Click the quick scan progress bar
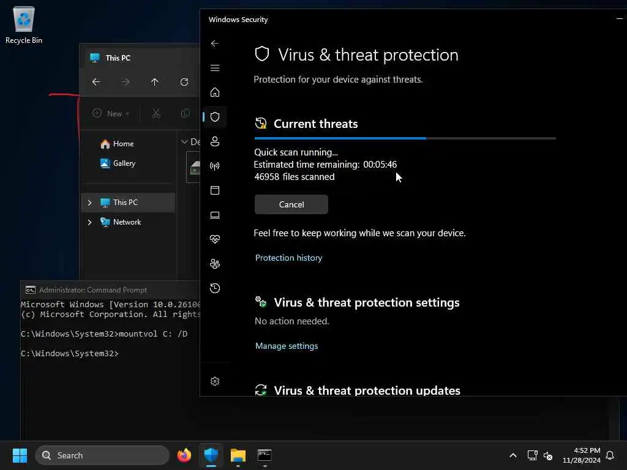 coord(405,138)
